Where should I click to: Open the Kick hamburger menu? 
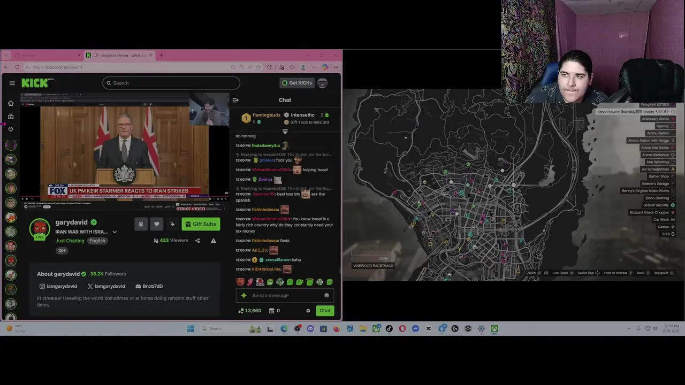[12, 83]
